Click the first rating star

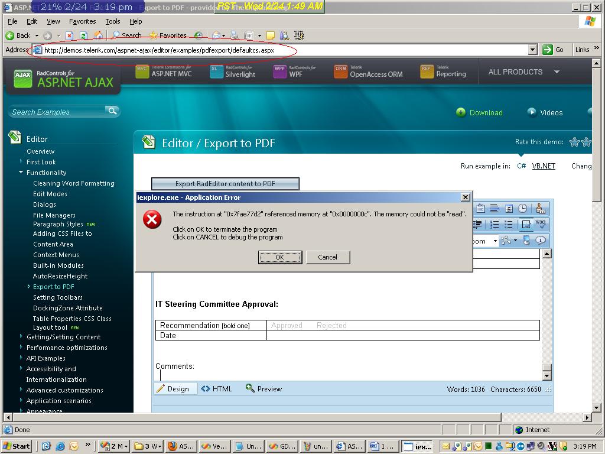[574, 142]
